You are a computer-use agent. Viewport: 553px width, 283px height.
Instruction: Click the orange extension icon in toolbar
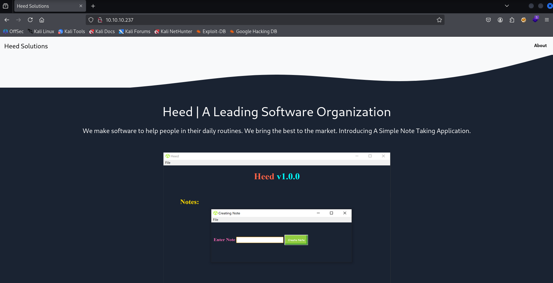[x=523, y=20]
